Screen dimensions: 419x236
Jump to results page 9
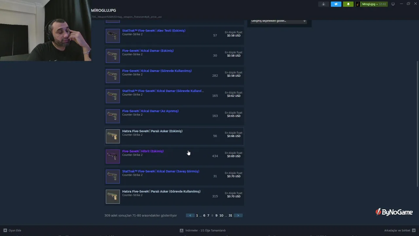pyautogui.click(x=216, y=215)
